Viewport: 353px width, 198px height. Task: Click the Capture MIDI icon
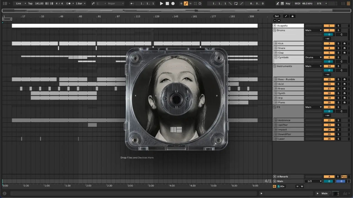pyautogui.click(x=195, y=4)
